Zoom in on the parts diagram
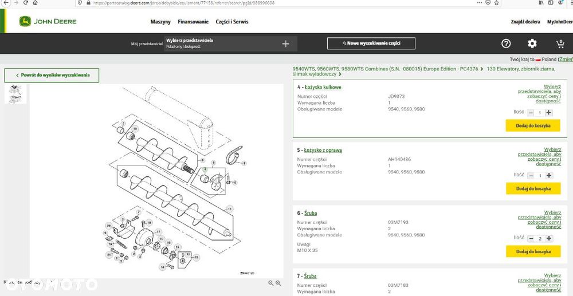 pyautogui.click(x=278, y=283)
